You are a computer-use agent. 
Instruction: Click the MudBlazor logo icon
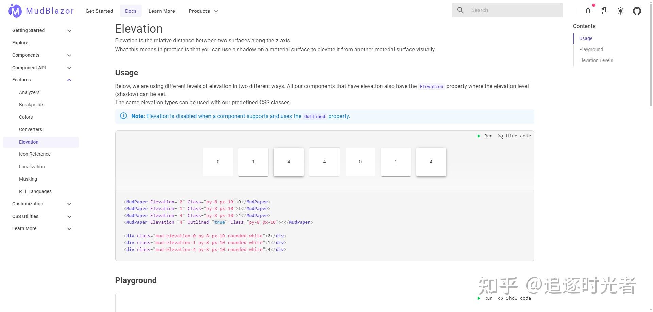click(x=15, y=11)
